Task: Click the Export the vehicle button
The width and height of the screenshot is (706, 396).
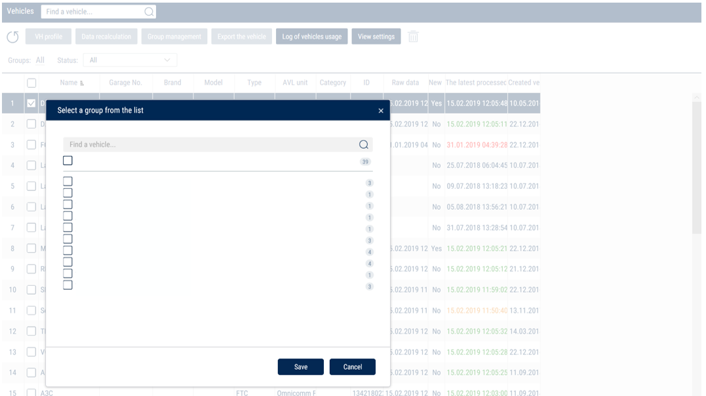Action: click(x=242, y=37)
